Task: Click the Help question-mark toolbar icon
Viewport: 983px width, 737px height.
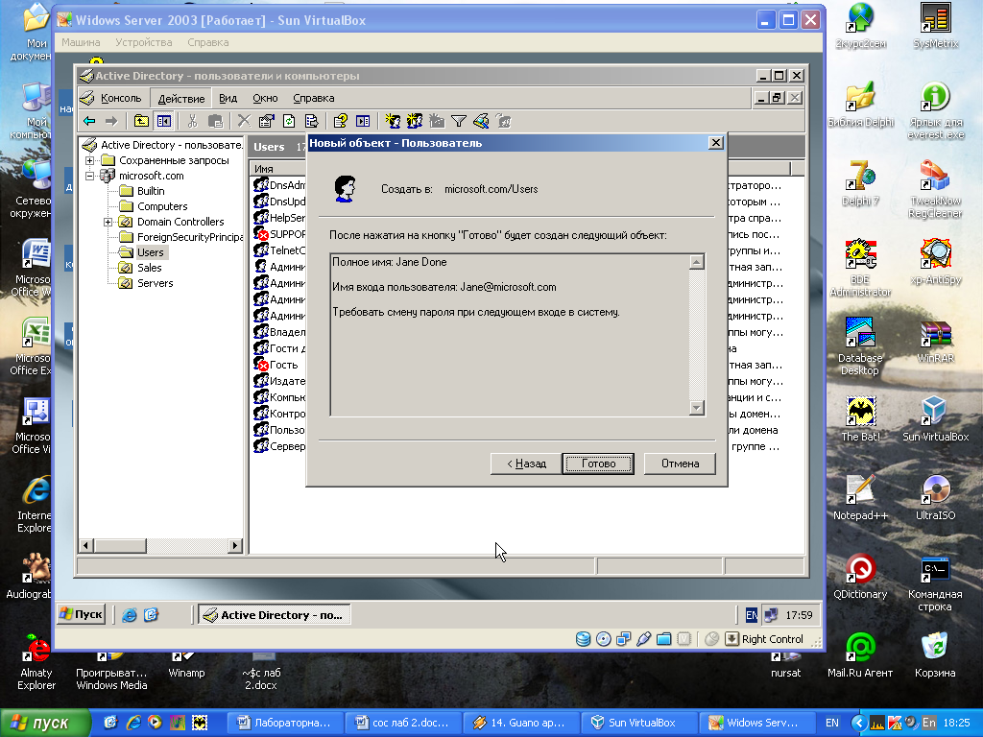Action: point(341,122)
